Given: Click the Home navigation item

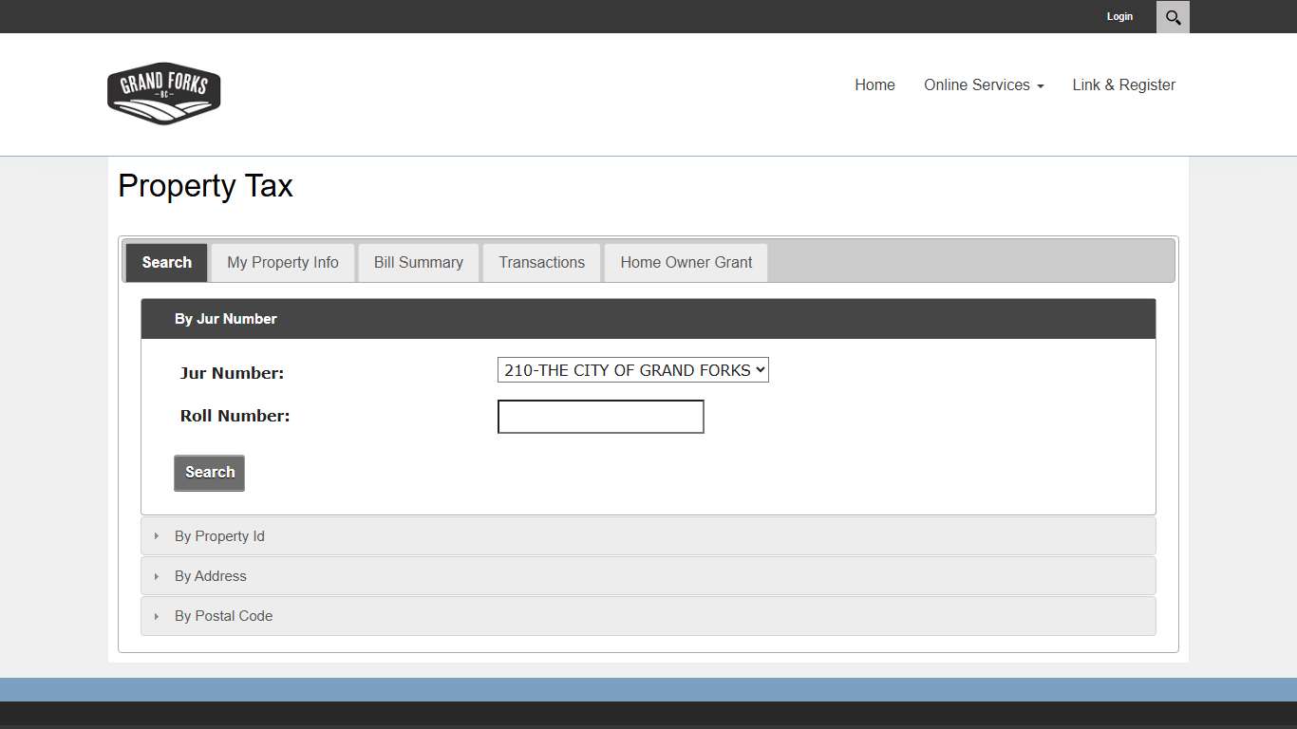Looking at the screenshot, I should (874, 84).
